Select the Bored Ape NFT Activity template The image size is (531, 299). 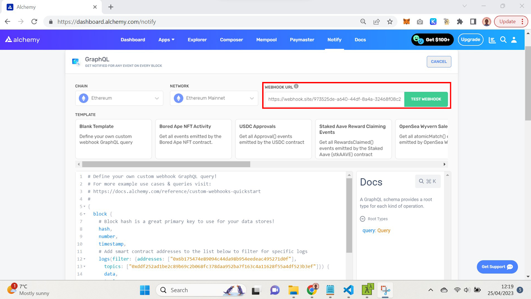coord(193,139)
